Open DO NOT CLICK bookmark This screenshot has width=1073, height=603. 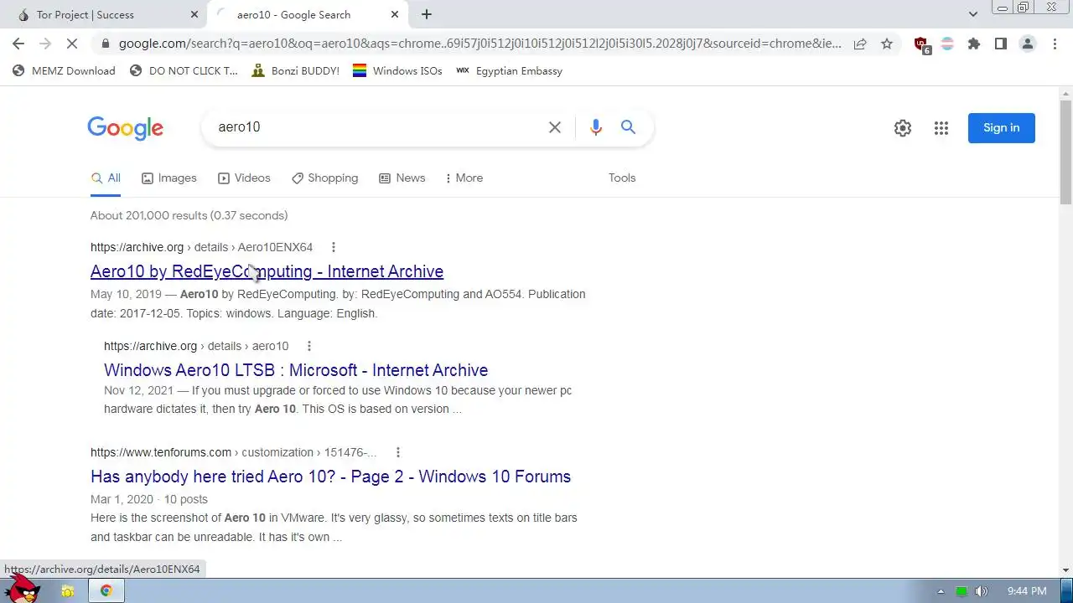pos(184,71)
